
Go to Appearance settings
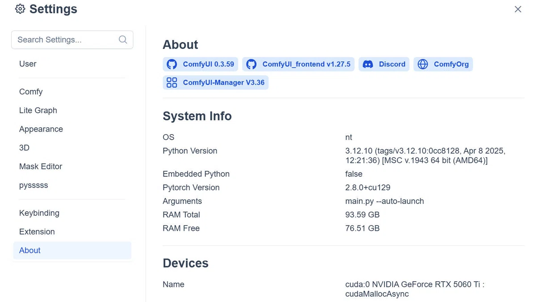pyautogui.click(x=72, y=129)
